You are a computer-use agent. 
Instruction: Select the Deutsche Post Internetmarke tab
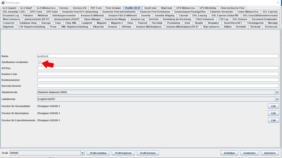point(119,12)
